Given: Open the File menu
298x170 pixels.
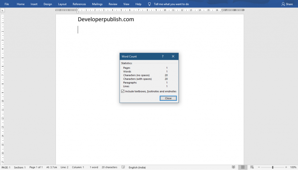Looking at the screenshot, I should pos(6,4).
